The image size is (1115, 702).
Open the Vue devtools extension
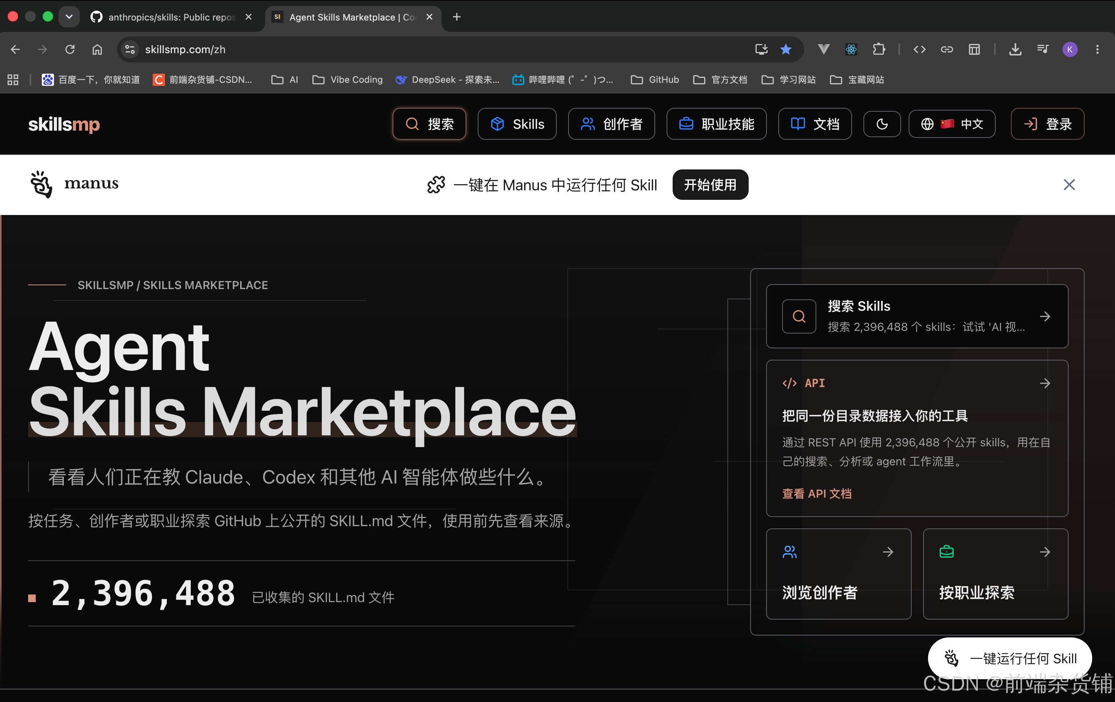tap(824, 49)
